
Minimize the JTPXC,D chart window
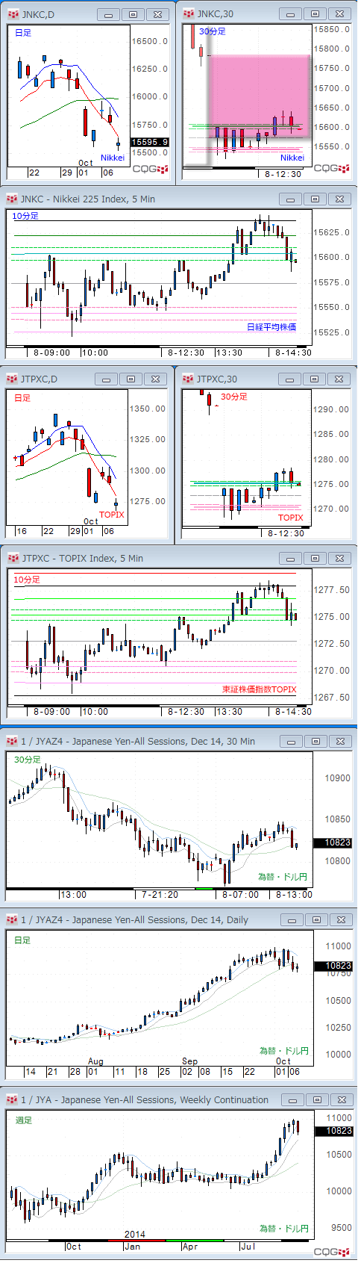107,379
